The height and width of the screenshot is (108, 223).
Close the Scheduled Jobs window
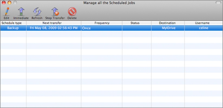point(4,3)
